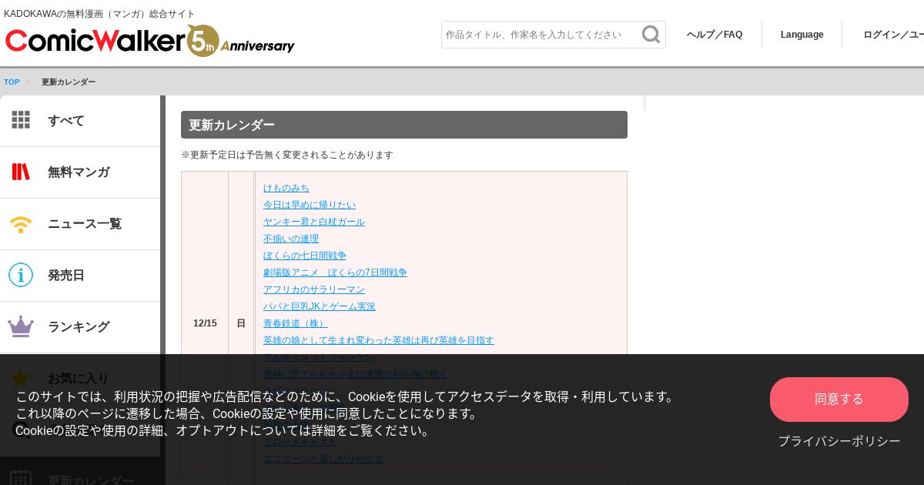
Task: Open アフリカのサラリーマン link
Action: point(314,289)
